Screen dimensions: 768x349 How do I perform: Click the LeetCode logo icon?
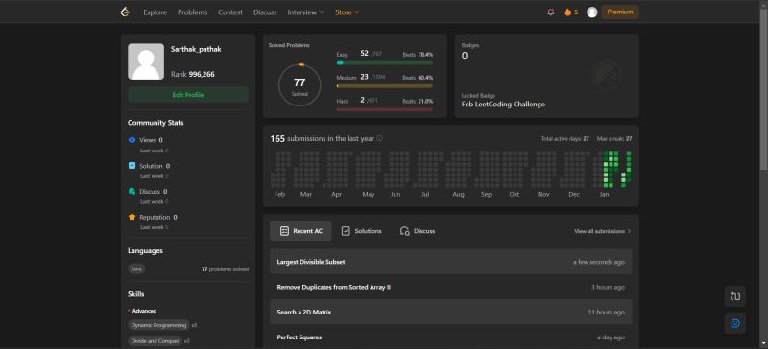coord(125,12)
